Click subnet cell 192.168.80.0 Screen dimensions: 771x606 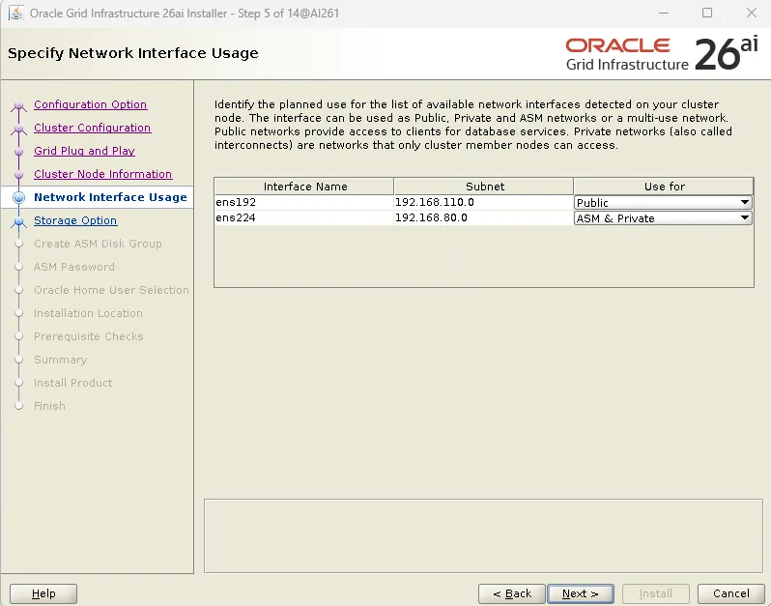(483, 217)
